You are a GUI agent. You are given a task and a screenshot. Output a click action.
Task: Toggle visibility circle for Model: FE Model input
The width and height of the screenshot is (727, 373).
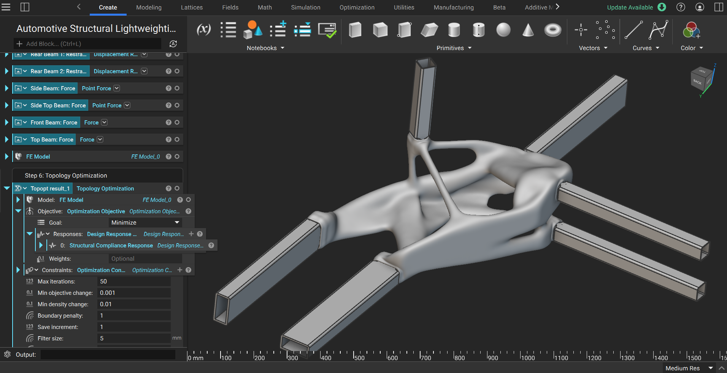(188, 200)
